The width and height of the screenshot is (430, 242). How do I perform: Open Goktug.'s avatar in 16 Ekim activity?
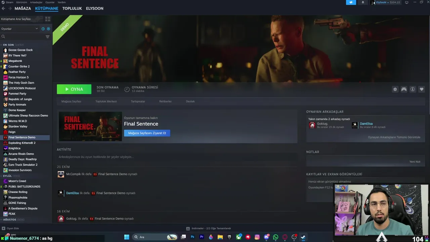pos(61,219)
